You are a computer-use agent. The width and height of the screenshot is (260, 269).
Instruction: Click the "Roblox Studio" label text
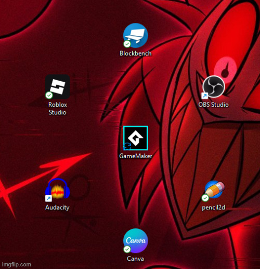[x=58, y=108]
